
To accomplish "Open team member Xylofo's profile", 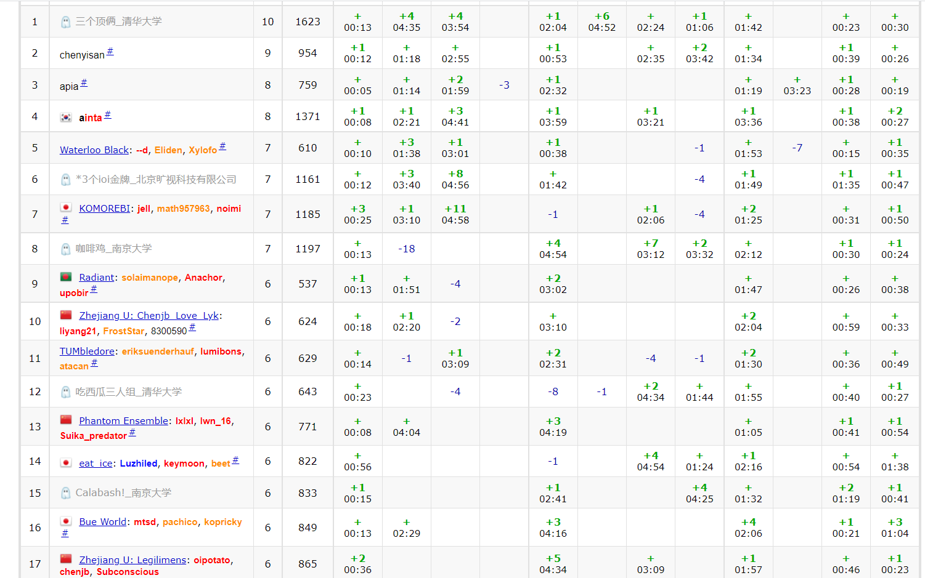I will 203,150.
